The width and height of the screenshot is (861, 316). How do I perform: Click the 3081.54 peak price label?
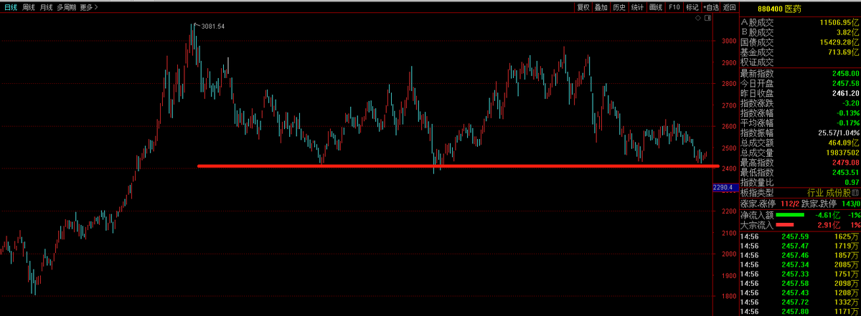coord(213,27)
